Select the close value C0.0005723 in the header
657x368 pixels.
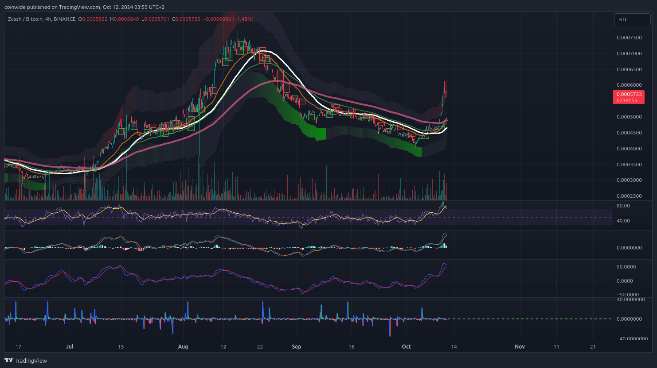[186, 19]
